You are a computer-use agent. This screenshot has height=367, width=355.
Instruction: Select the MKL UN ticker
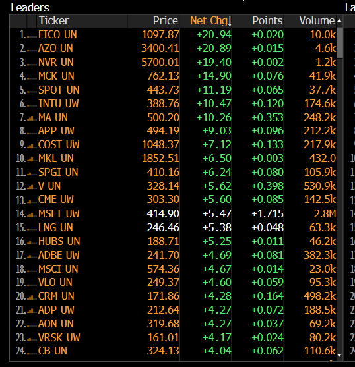point(56,158)
